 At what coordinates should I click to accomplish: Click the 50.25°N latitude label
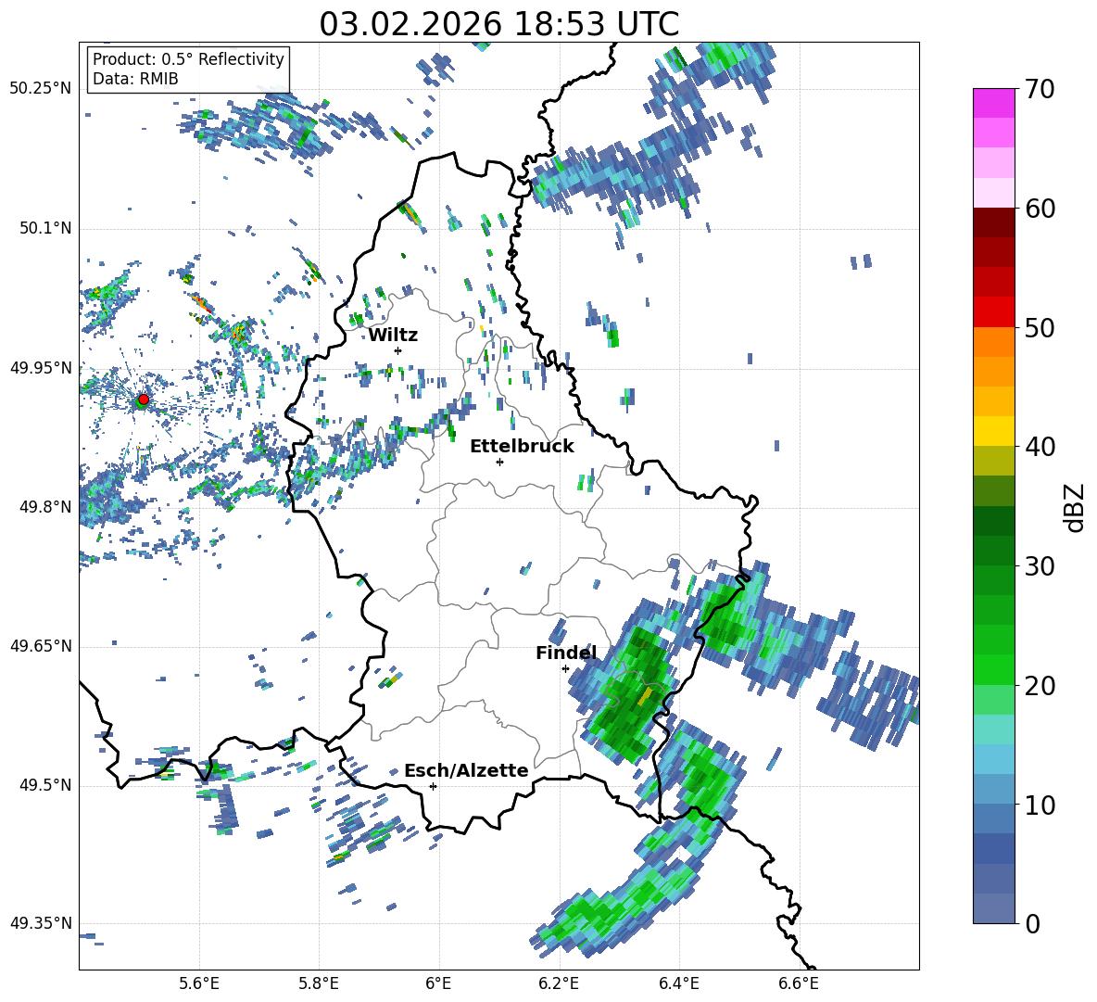pyautogui.click(x=41, y=89)
